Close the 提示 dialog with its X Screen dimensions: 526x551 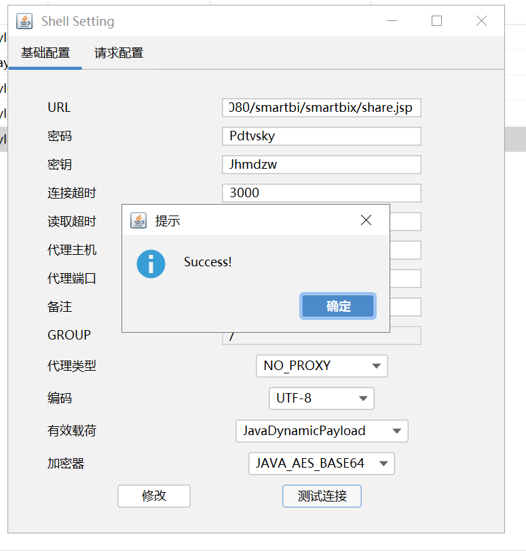coord(366,220)
